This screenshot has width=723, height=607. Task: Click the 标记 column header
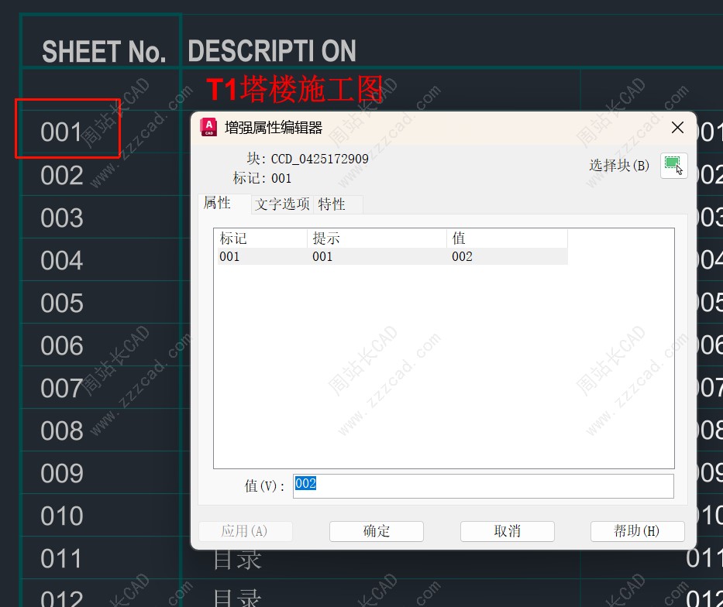point(261,238)
